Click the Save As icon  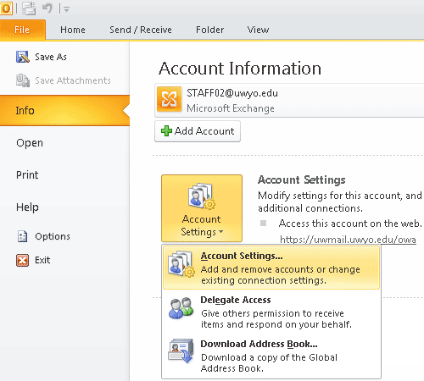23,57
